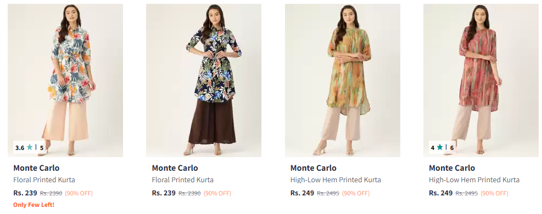Click High-Low Hem Printed Kurta under green kurta

click(336, 180)
